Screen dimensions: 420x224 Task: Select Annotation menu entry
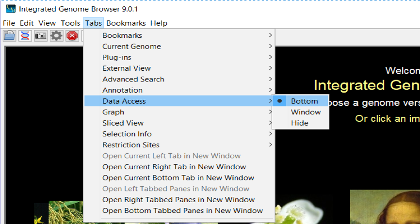(x=179, y=90)
